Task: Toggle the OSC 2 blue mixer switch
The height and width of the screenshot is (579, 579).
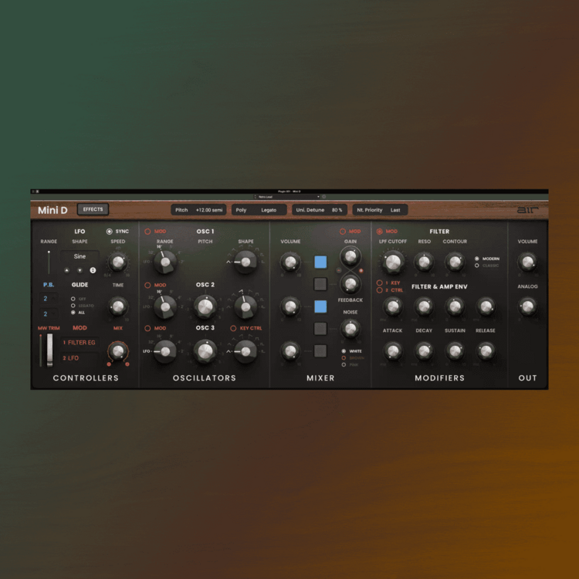Action: [x=320, y=306]
